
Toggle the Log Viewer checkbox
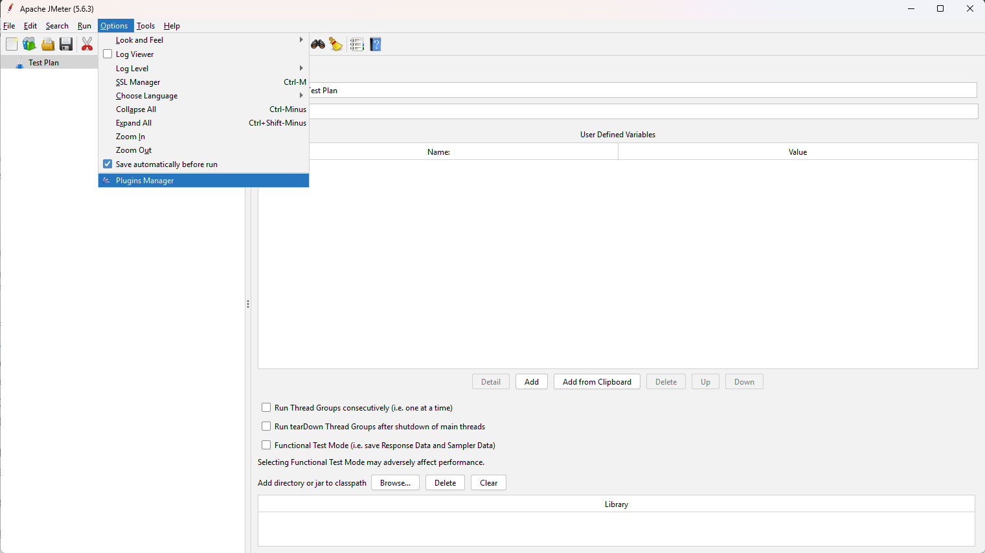(x=108, y=54)
